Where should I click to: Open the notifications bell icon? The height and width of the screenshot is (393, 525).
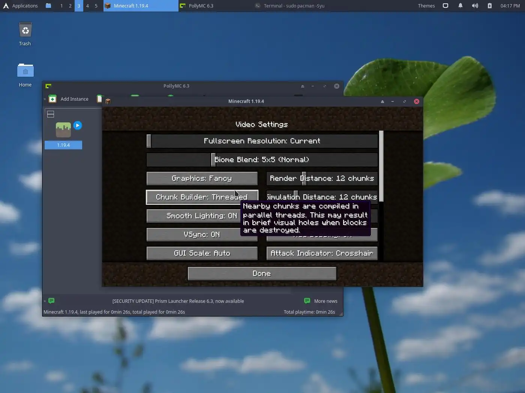[460, 6]
